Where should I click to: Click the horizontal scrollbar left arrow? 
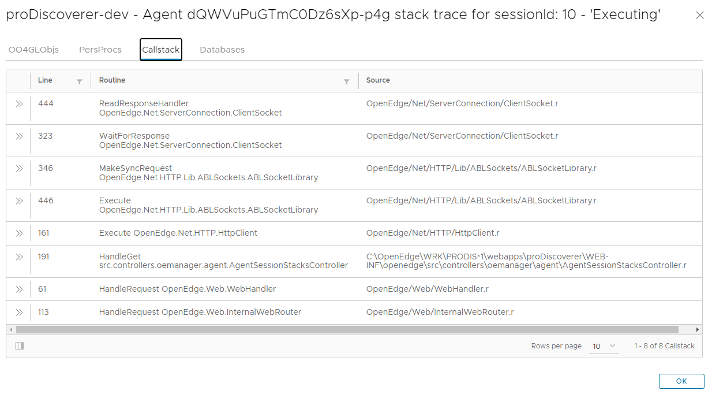click(x=11, y=329)
